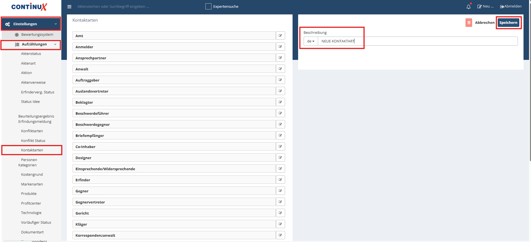Image resolution: width=531 pixels, height=242 pixels.
Task: Select Kontaktarten in sidebar
Action: click(32, 150)
